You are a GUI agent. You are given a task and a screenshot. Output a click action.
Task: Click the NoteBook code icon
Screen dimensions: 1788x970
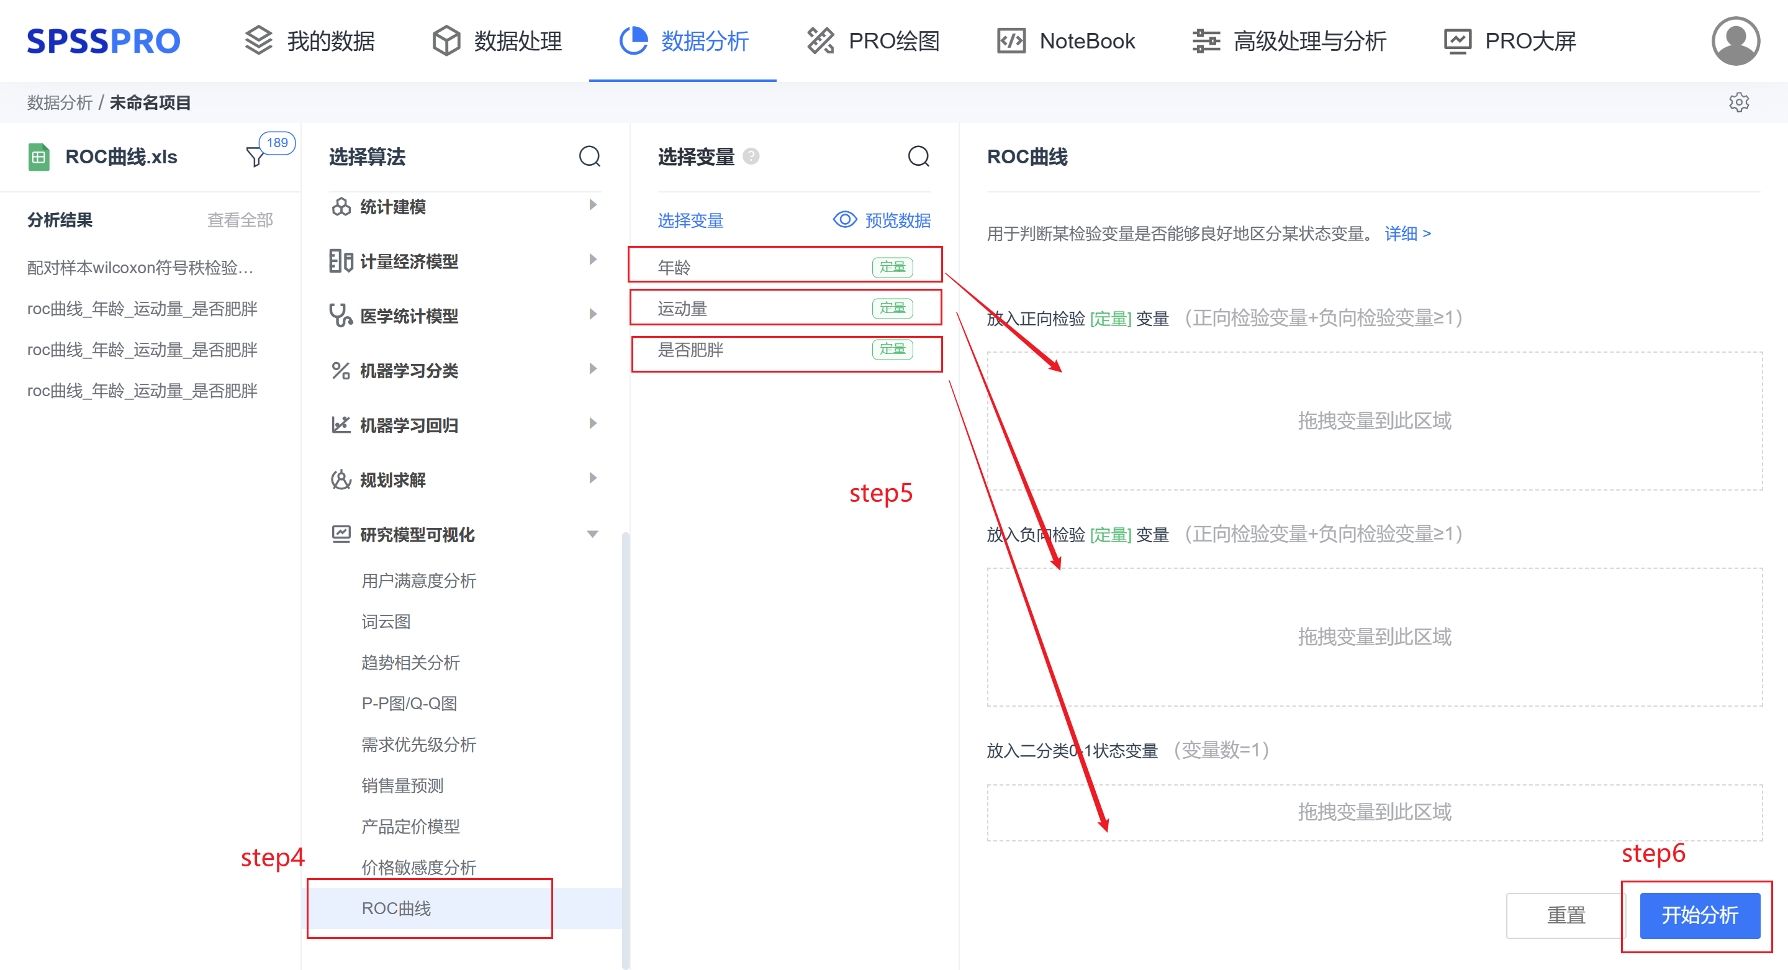click(1011, 41)
